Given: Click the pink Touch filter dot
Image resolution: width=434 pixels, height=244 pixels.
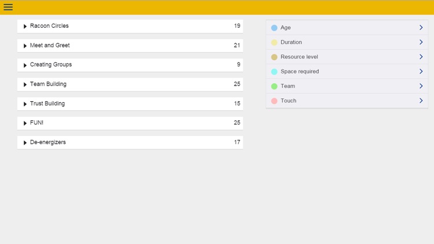Looking at the screenshot, I should [274, 101].
